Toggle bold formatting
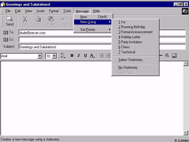Image resolution: width=189 pixels, height=142 pixels. (x=72, y=56)
